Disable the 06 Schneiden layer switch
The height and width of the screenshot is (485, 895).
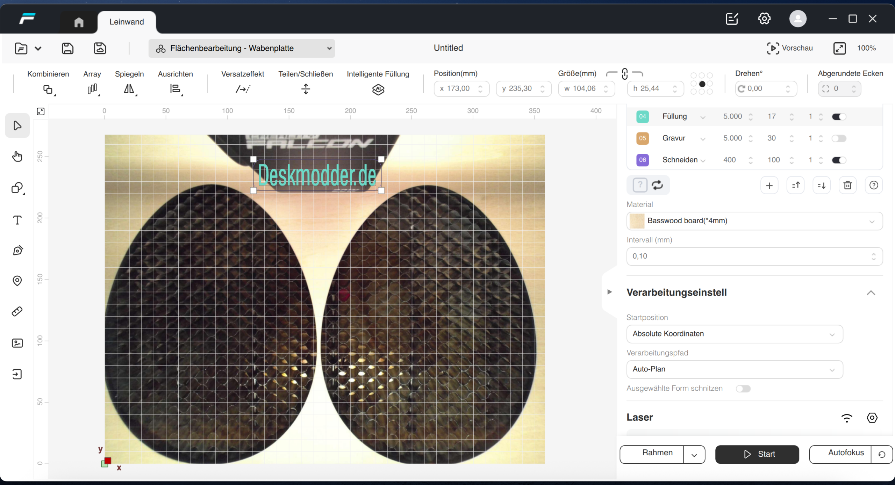point(839,160)
